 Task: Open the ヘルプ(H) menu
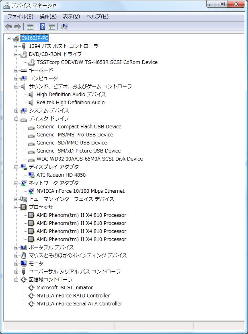pyautogui.click(x=97, y=16)
